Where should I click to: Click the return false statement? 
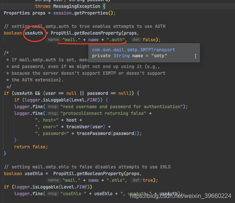click(x=31, y=147)
